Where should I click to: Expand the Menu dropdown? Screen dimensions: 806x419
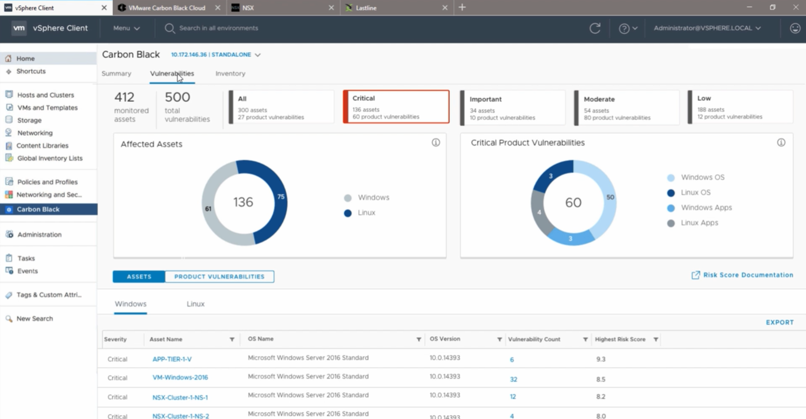[125, 28]
